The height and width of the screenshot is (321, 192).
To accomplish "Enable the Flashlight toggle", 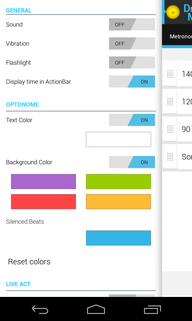I will click(132, 63).
